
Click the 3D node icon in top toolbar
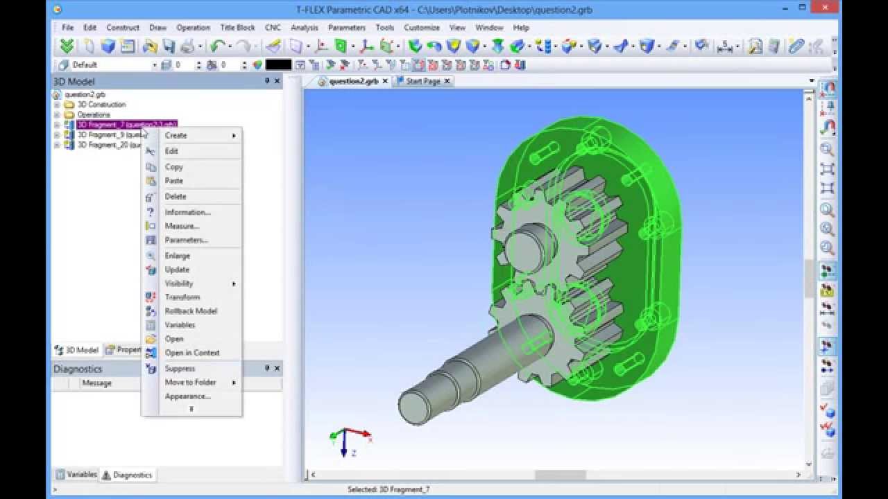322,46
